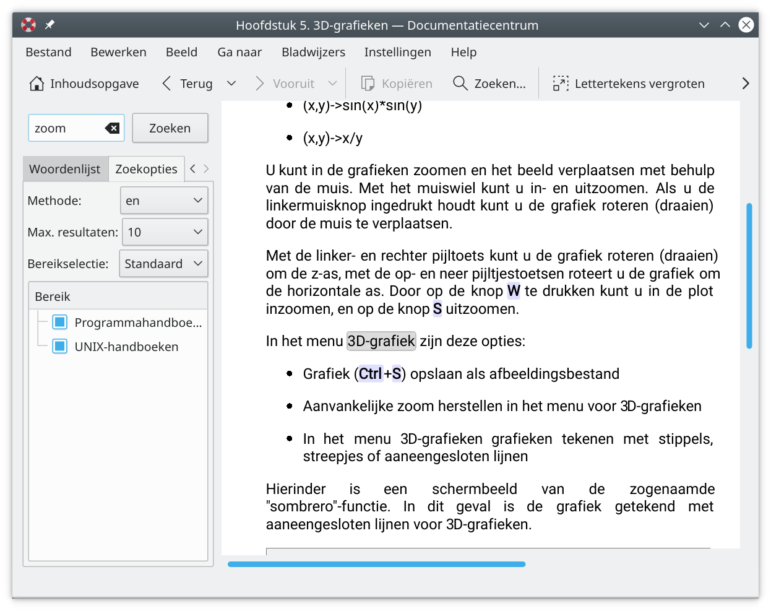Select 'Programmahandboe...' tree row text
Screen dimensions: 771x611
(138, 323)
